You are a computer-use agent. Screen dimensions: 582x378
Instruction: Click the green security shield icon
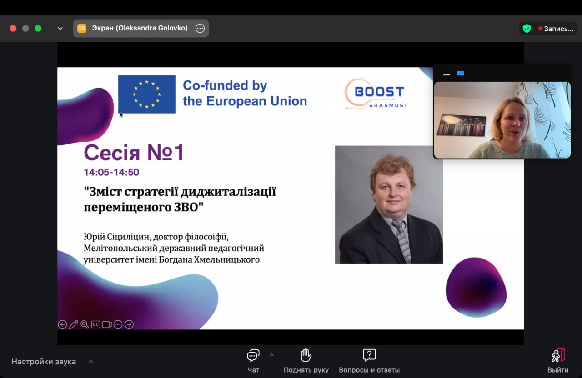[527, 29]
